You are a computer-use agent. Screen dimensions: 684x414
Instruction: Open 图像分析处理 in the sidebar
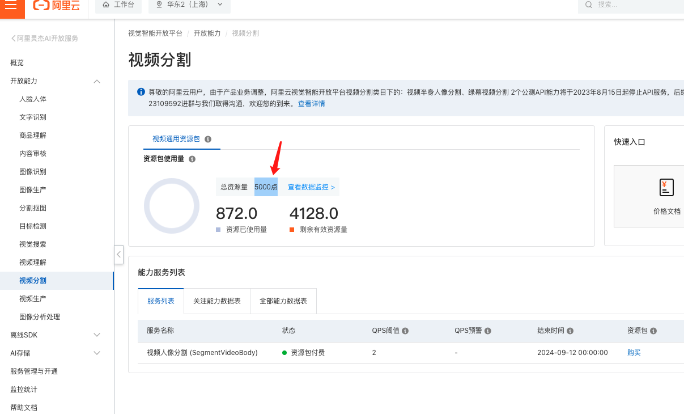tap(40, 317)
